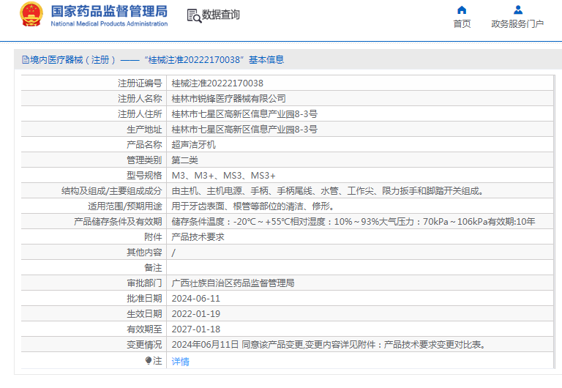
Task: Click the 产品储存条件及有效期 row label
Action: pyautogui.click(x=118, y=222)
